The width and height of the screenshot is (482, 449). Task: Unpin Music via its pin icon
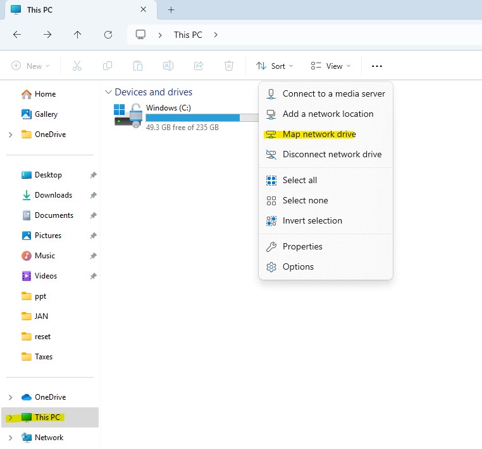pyautogui.click(x=93, y=256)
